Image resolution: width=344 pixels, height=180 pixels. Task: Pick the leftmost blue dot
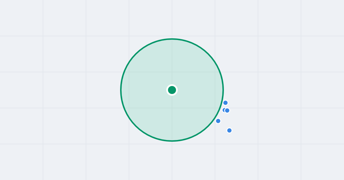point(218,121)
